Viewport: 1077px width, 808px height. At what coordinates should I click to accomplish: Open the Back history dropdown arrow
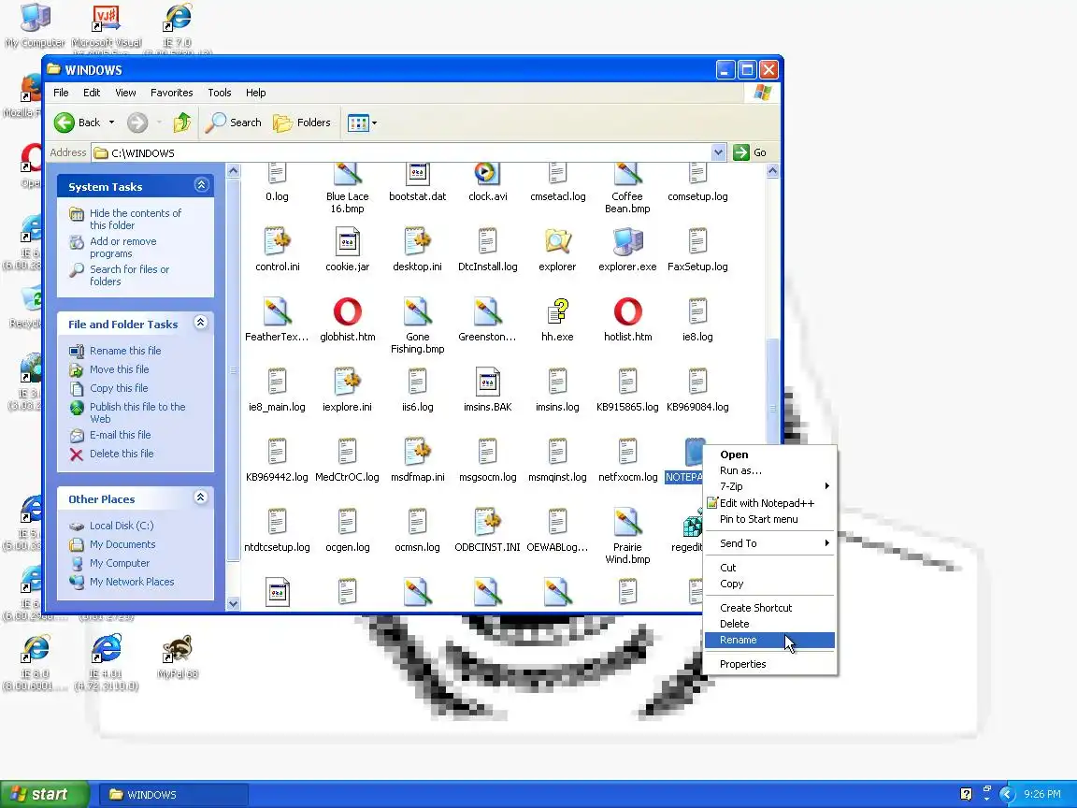(111, 123)
